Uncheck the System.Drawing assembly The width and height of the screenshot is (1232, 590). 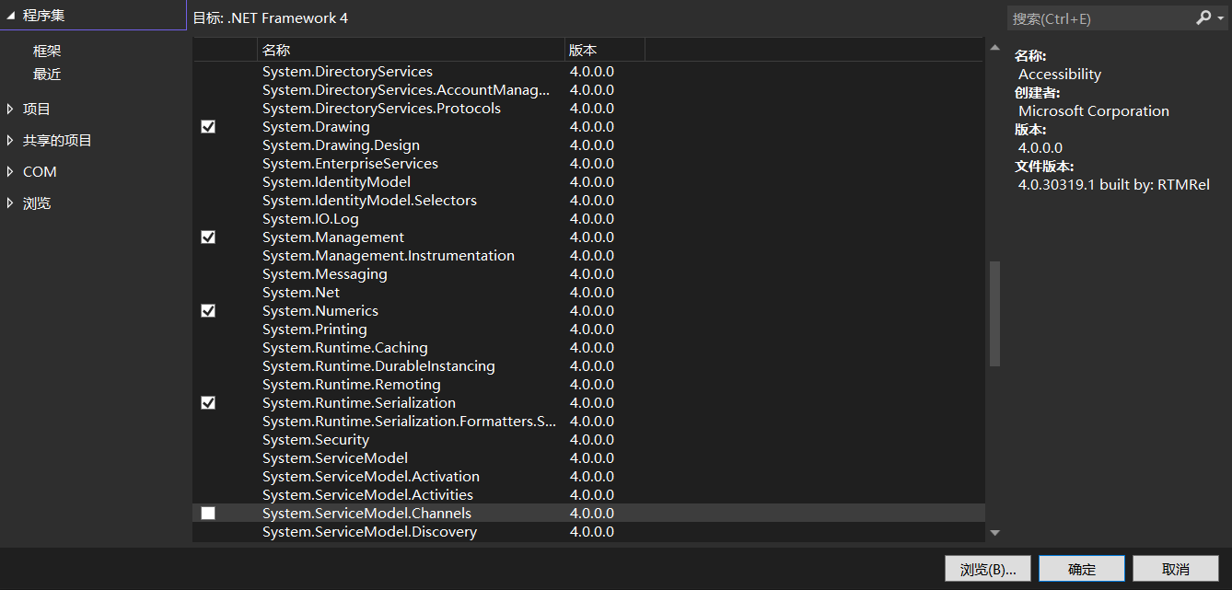(x=208, y=126)
